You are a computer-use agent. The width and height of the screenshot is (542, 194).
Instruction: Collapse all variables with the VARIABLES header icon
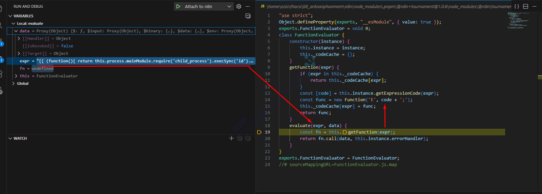tap(248, 16)
